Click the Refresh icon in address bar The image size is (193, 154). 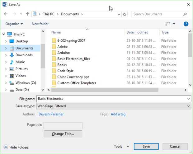125,14
